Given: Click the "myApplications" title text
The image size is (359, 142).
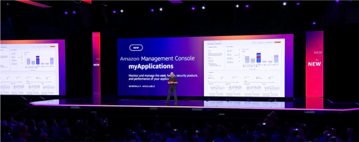Looking at the screenshot, I should pos(151,66).
